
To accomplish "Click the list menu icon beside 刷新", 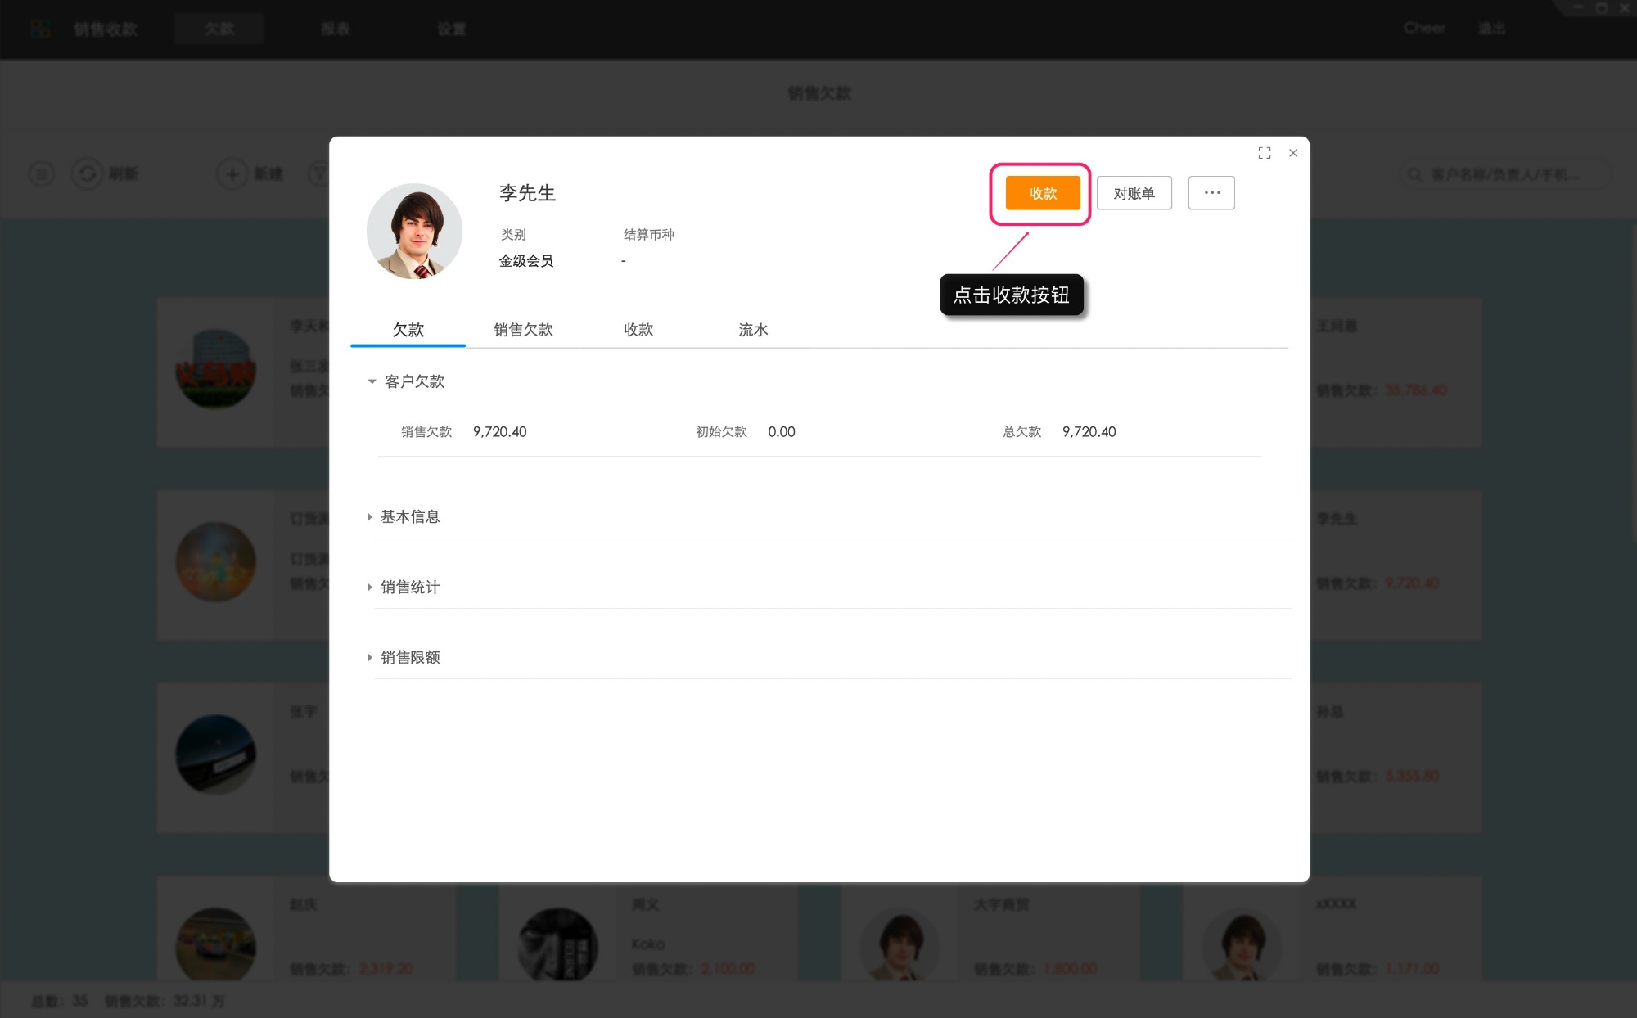I will tap(41, 173).
